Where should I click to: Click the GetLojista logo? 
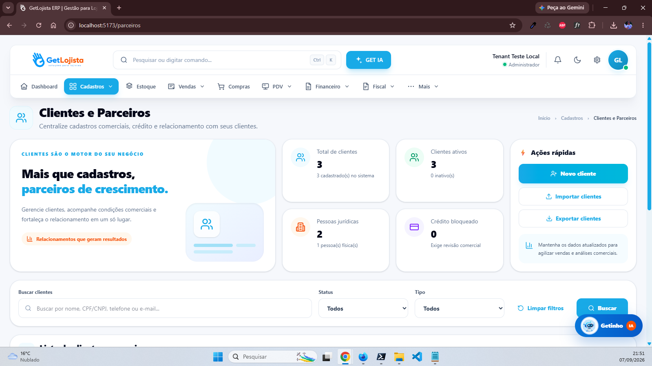(58, 60)
